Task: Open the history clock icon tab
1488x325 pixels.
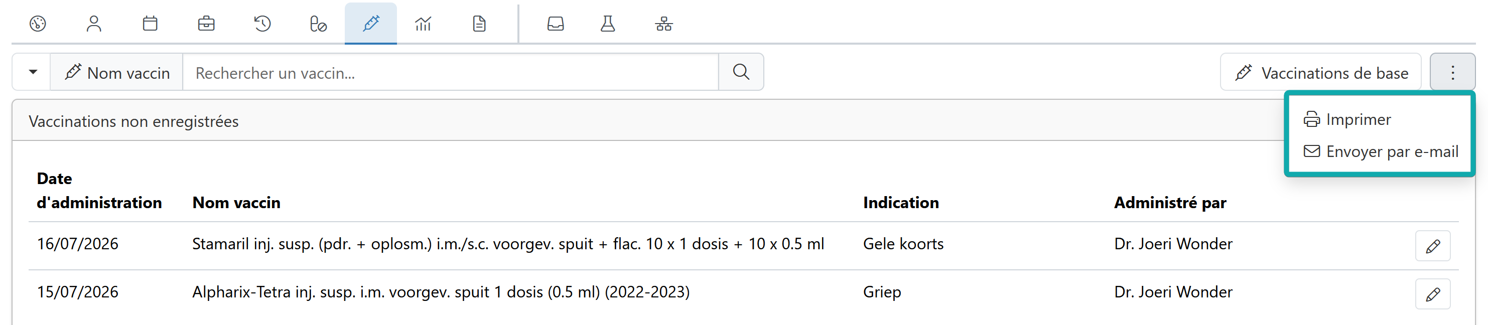Action: pos(262,24)
